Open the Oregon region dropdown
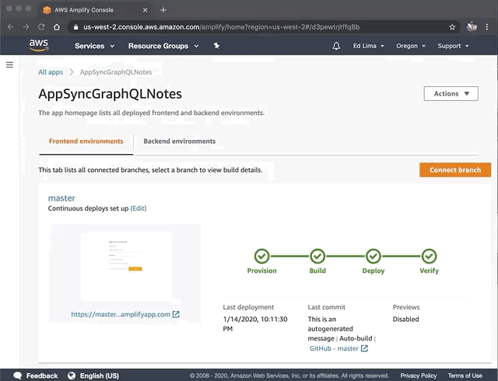Viewport: 498px width, 381px height. point(411,46)
